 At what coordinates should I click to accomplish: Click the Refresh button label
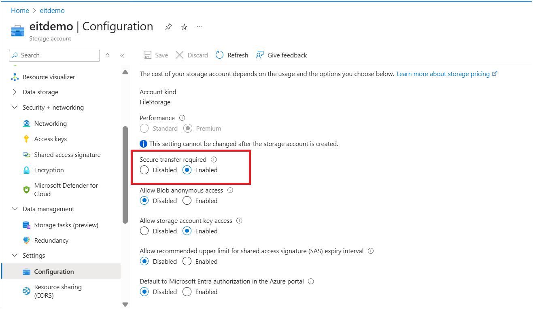(x=238, y=55)
